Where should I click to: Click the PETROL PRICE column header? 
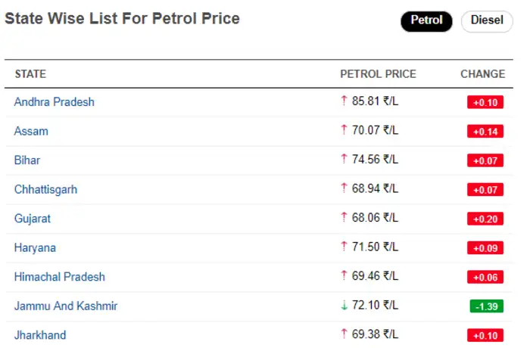tap(378, 74)
